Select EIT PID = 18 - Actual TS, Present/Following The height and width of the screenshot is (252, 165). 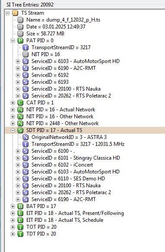75,213
